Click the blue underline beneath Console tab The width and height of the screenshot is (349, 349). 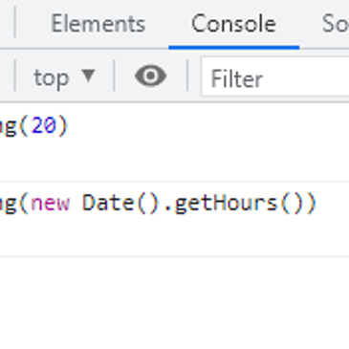pyautogui.click(x=233, y=48)
